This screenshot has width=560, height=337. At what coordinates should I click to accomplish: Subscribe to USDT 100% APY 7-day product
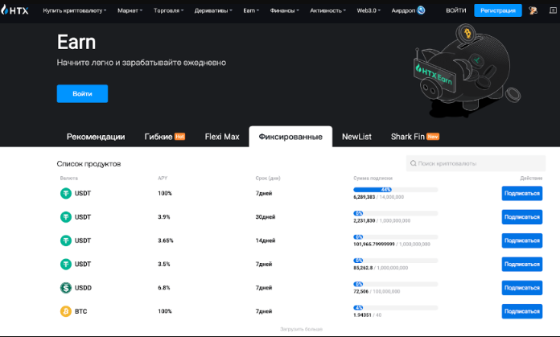click(522, 193)
